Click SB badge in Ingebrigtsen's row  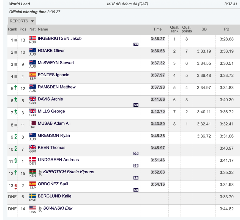136,44
